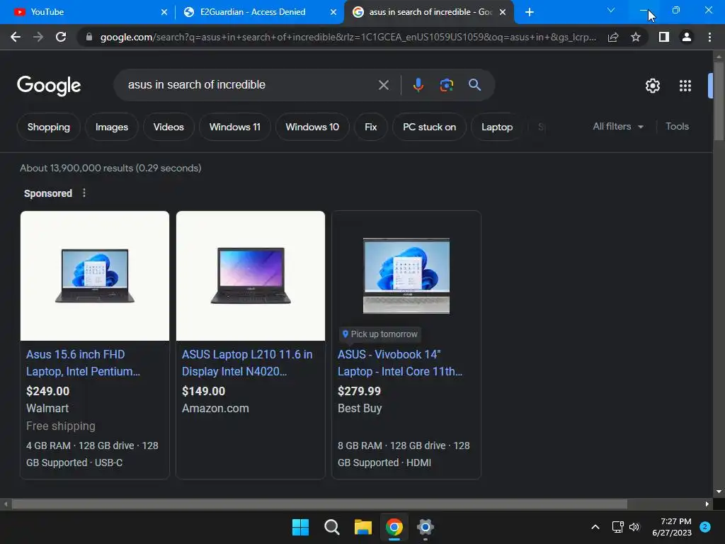This screenshot has width=725, height=544.
Task: Open Sponsored ad options menu
Action: (x=84, y=193)
